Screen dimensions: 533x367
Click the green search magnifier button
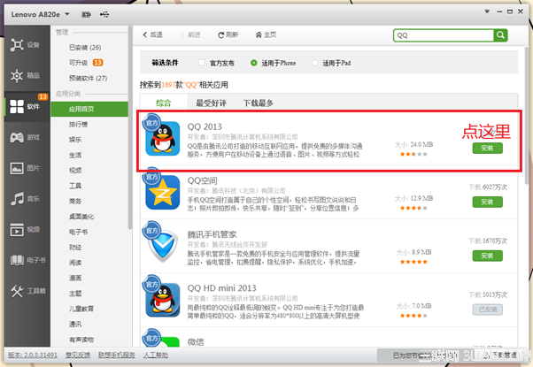(x=500, y=35)
